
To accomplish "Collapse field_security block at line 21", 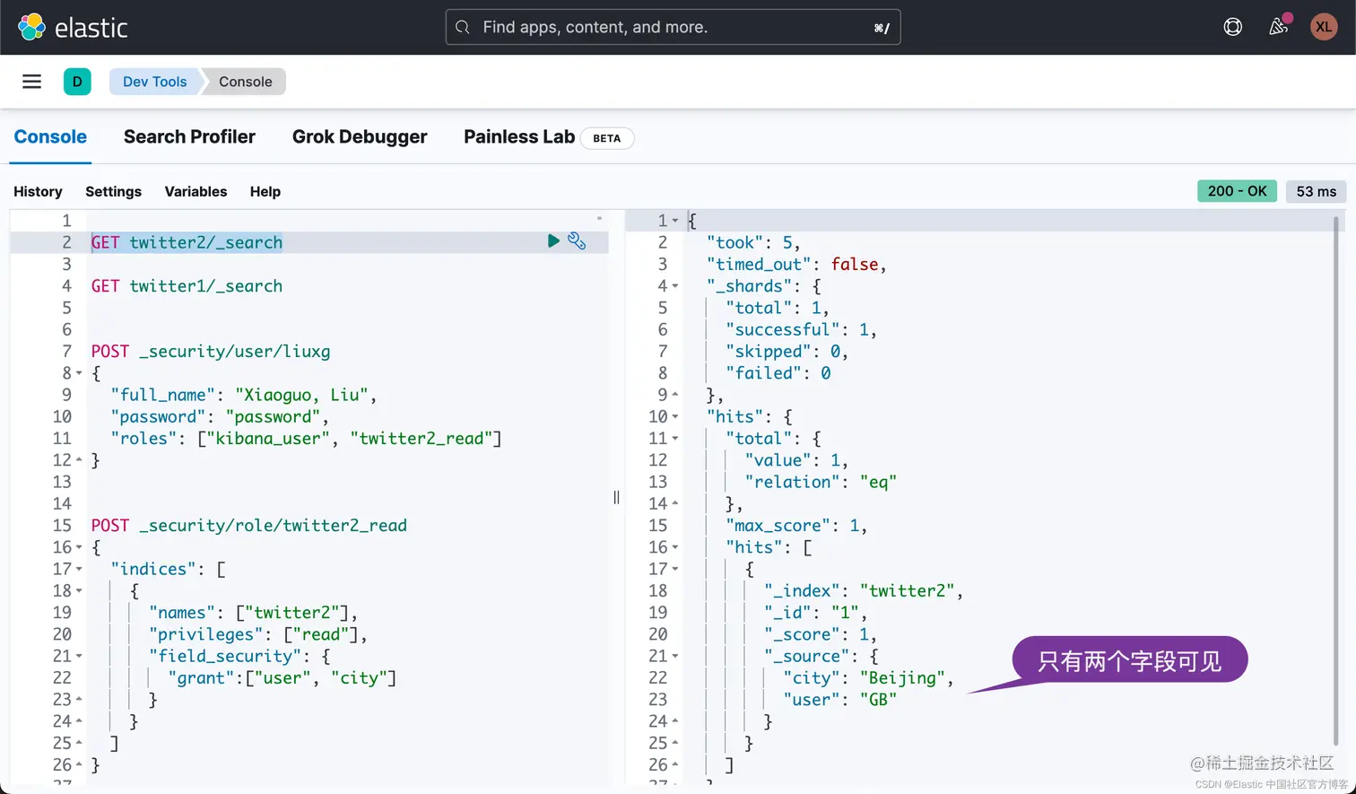I will point(79,657).
